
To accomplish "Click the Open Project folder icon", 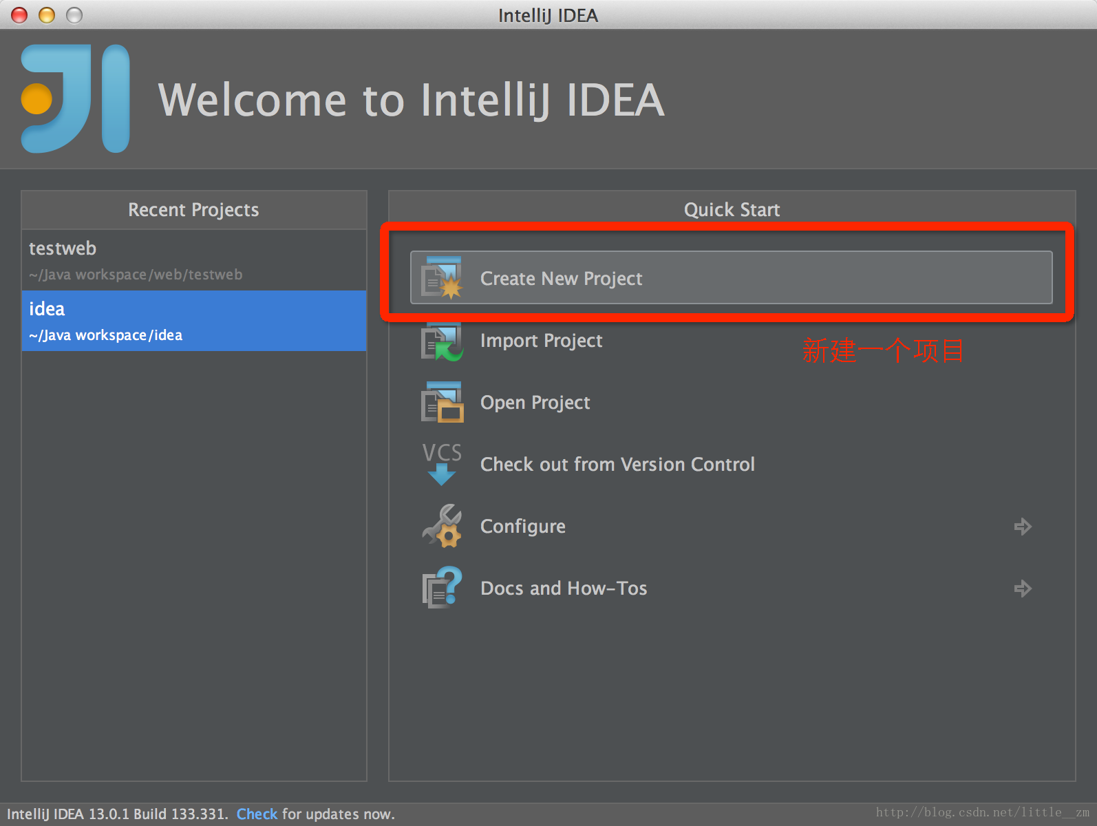I will (442, 402).
